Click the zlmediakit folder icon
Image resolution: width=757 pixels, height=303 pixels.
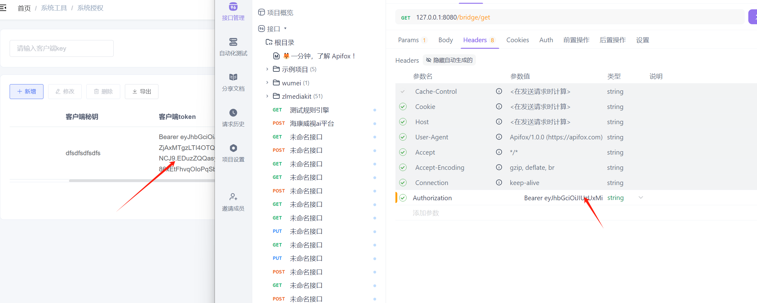click(x=276, y=96)
